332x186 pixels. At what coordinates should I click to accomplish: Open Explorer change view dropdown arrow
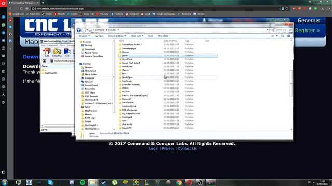click(x=276, y=36)
